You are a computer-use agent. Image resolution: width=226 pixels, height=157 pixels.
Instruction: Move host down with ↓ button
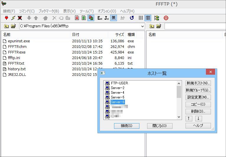tap(199, 118)
